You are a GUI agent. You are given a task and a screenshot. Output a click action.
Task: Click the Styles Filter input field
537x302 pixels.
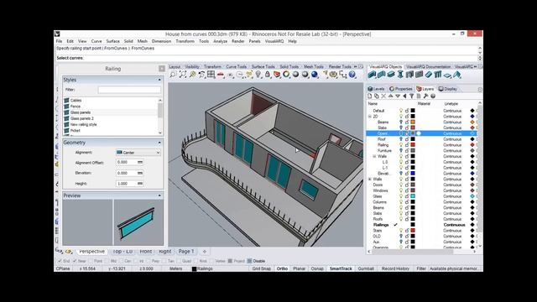coord(129,90)
